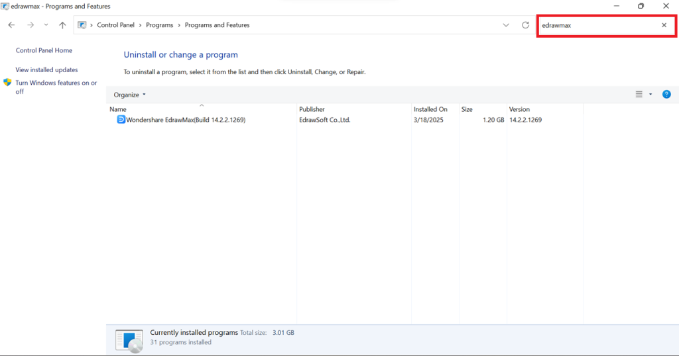Expand chevron after Control Panel breadcrumb
Image resolution: width=679 pixels, height=356 pixels.
pos(141,25)
